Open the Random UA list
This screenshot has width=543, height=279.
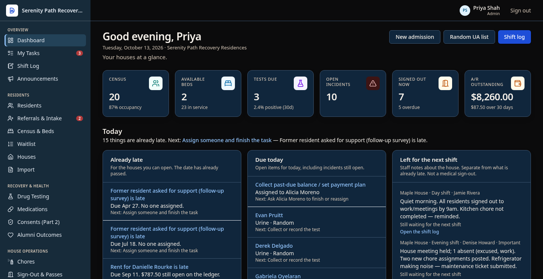[469, 37]
